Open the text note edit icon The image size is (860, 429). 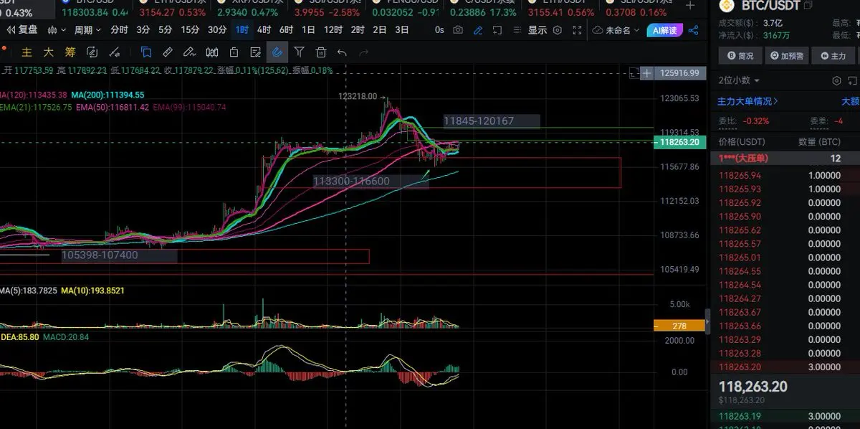click(x=255, y=52)
